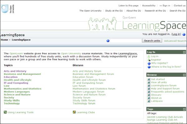This screenshot has height=124, width=187.
Task: Open the Study Skills topic
Action: (x=12, y=100)
